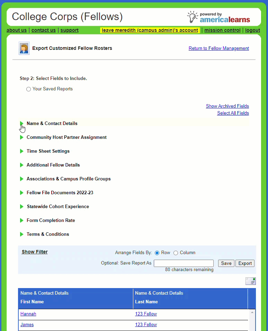Viewport: 268px width, 331px height.
Task: Expand the Form Completion Rate section
Action: click(22, 221)
